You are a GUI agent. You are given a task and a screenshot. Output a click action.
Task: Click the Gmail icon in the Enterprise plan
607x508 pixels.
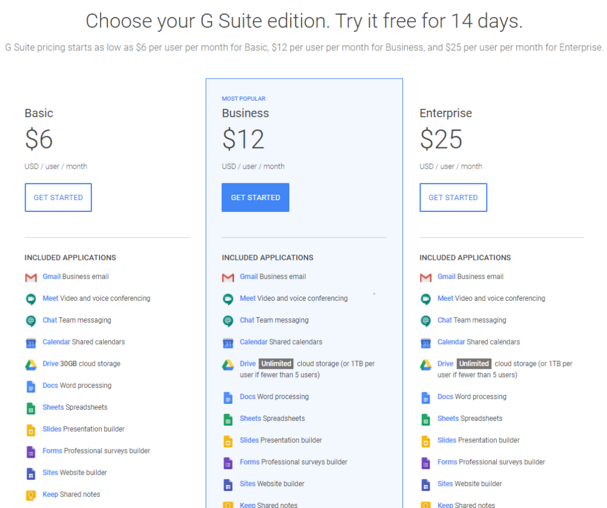point(426,277)
